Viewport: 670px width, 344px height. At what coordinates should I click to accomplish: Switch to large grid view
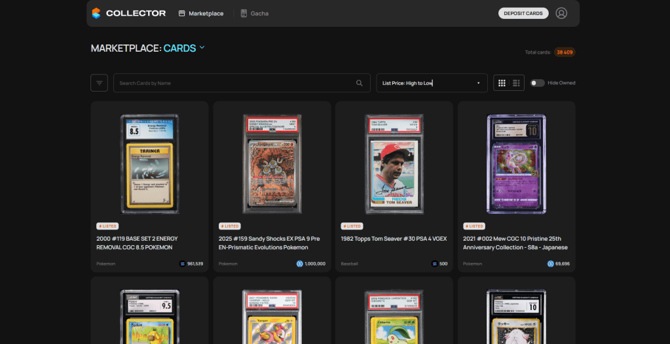click(502, 83)
